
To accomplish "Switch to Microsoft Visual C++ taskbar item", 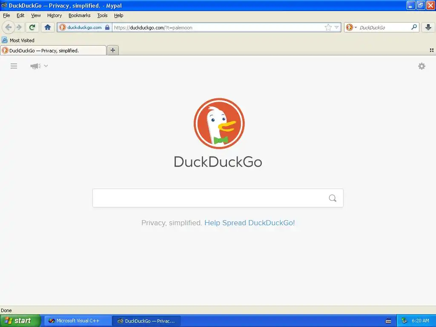I will pyautogui.click(x=78, y=321).
